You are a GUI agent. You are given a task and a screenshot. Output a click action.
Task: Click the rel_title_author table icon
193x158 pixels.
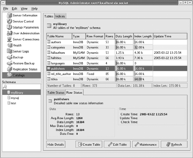[x=49, y=74]
